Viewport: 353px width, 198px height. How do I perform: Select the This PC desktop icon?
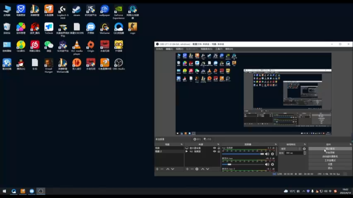tap(7, 11)
